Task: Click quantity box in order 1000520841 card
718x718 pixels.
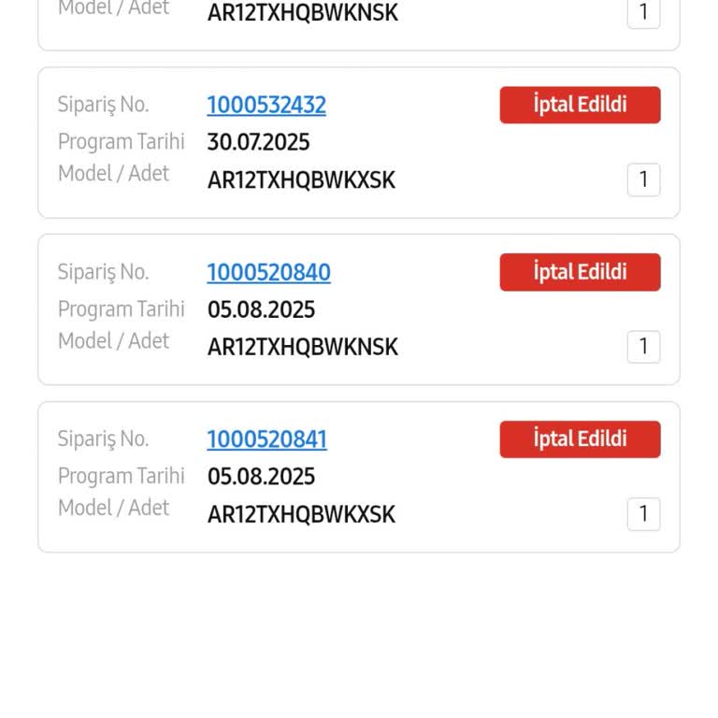Action: 643,514
